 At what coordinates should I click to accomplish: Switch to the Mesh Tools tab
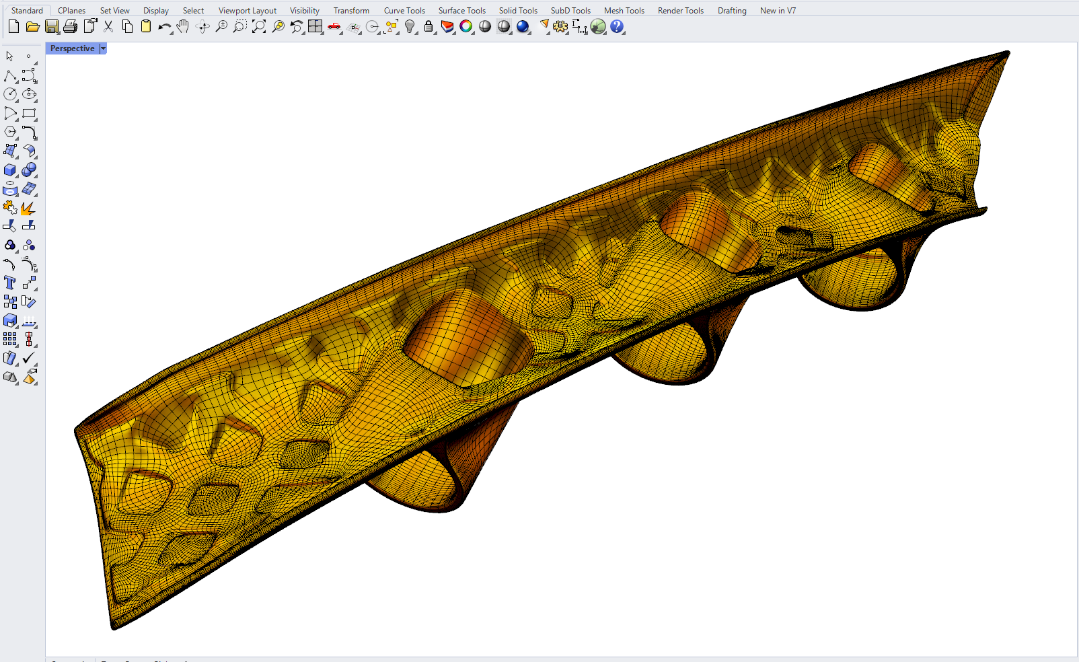point(624,11)
